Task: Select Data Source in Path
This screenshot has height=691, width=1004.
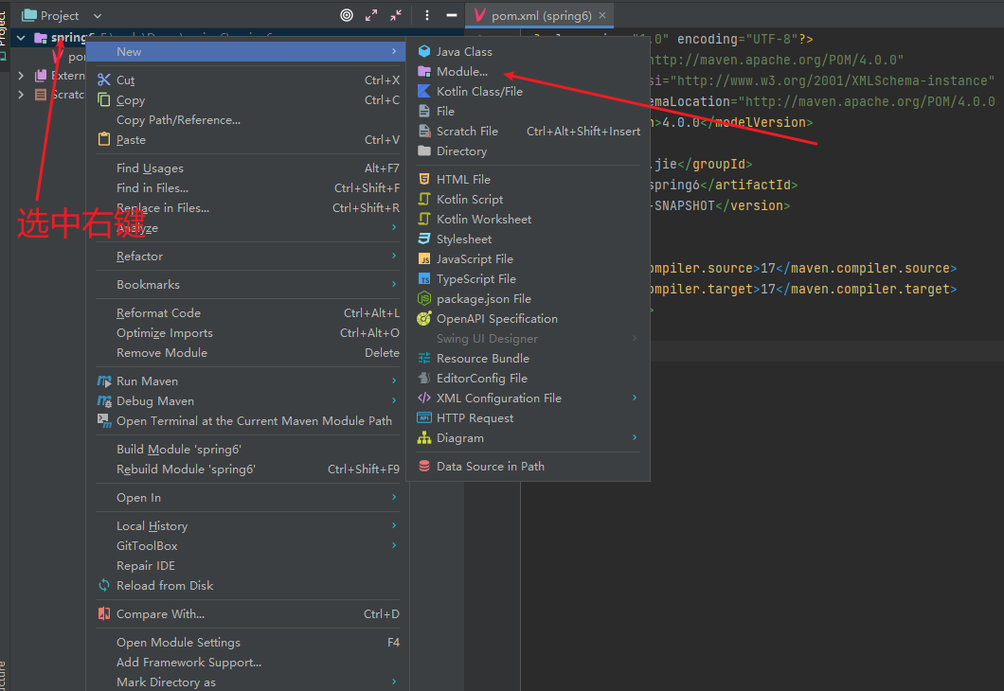Action: click(x=529, y=467)
